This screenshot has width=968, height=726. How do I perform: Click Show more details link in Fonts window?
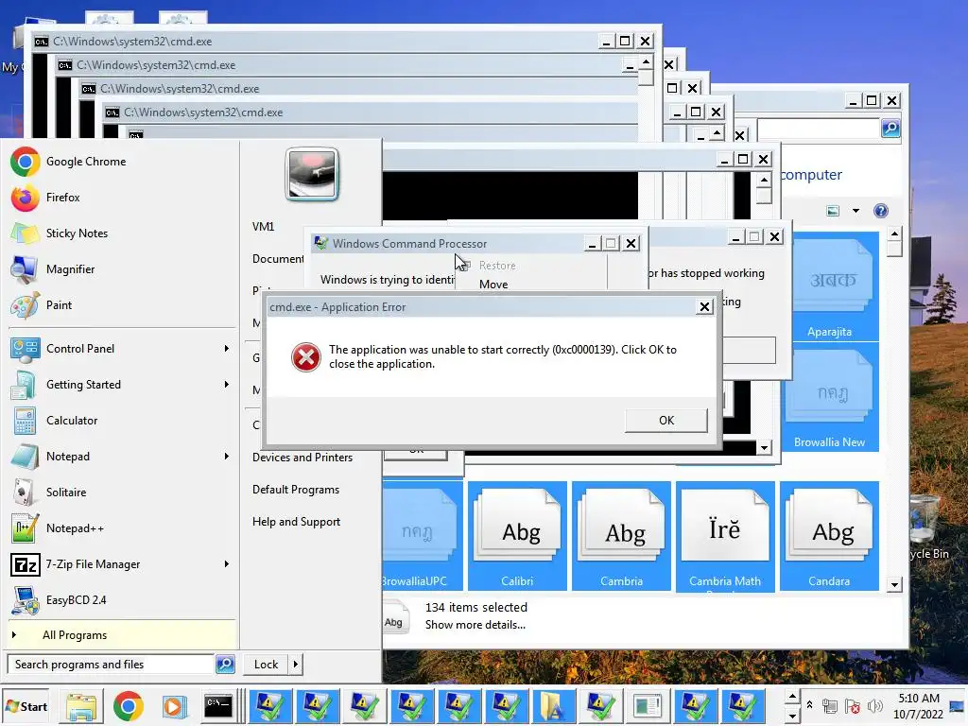point(475,625)
